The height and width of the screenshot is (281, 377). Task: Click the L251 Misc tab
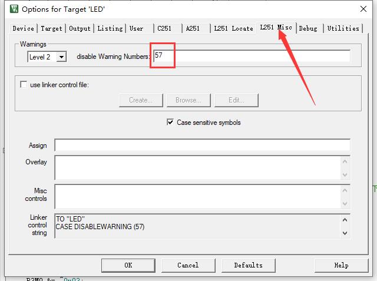[276, 28]
